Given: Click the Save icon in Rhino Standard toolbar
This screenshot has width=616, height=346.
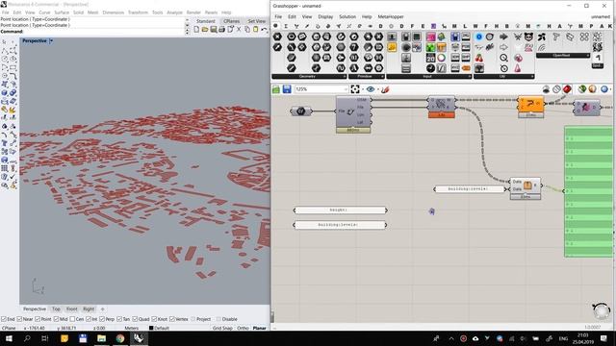Looking at the screenshot, I should pyautogui.click(x=214, y=30).
